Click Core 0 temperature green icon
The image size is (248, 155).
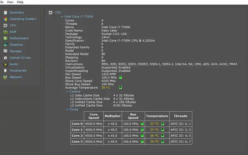162,124
